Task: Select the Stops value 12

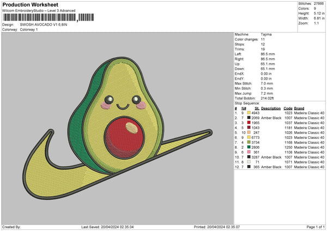Action: (x=263, y=44)
